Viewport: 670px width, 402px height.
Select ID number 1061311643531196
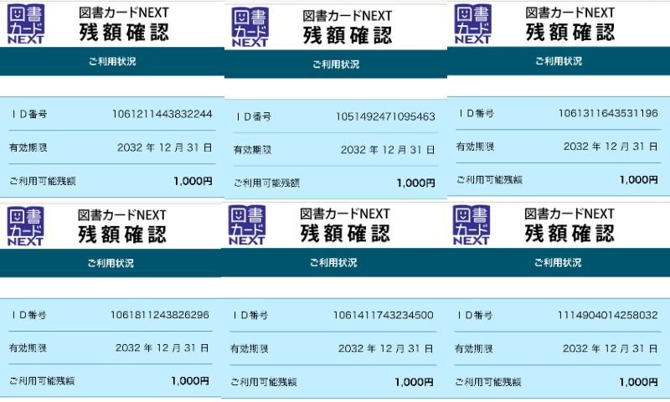[608, 113]
